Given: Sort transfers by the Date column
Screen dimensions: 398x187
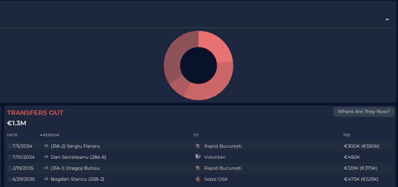Looking at the screenshot, I should pos(12,135).
